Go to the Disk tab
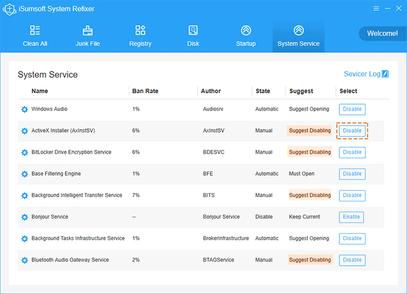The width and height of the screenshot is (407, 294). [x=193, y=36]
